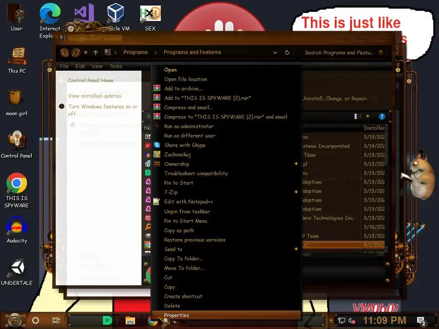Open Programs and Features help icon
This screenshot has height=329, width=439.
[382, 117]
